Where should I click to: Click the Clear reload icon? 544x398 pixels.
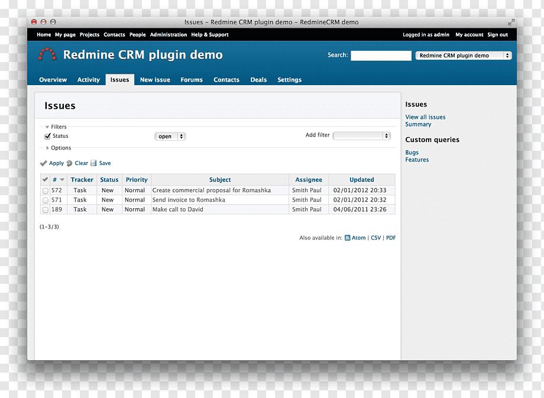tap(69, 163)
